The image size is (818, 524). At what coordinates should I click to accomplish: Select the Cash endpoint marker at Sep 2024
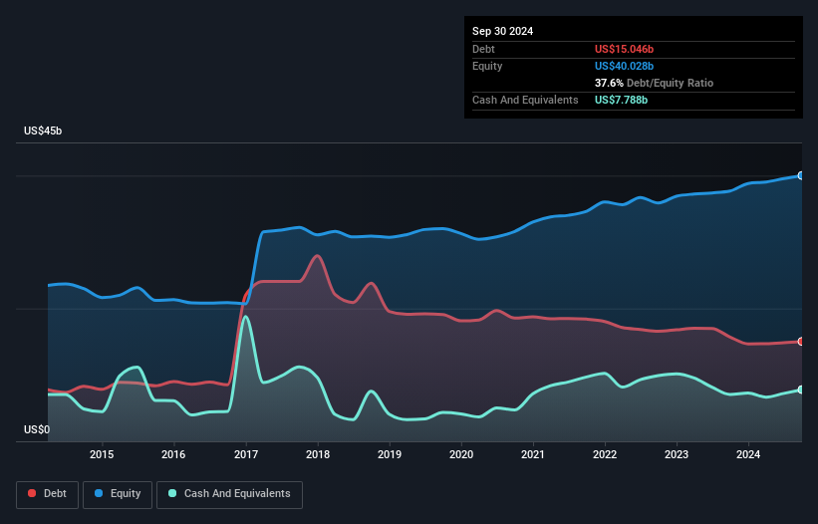coord(801,390)
